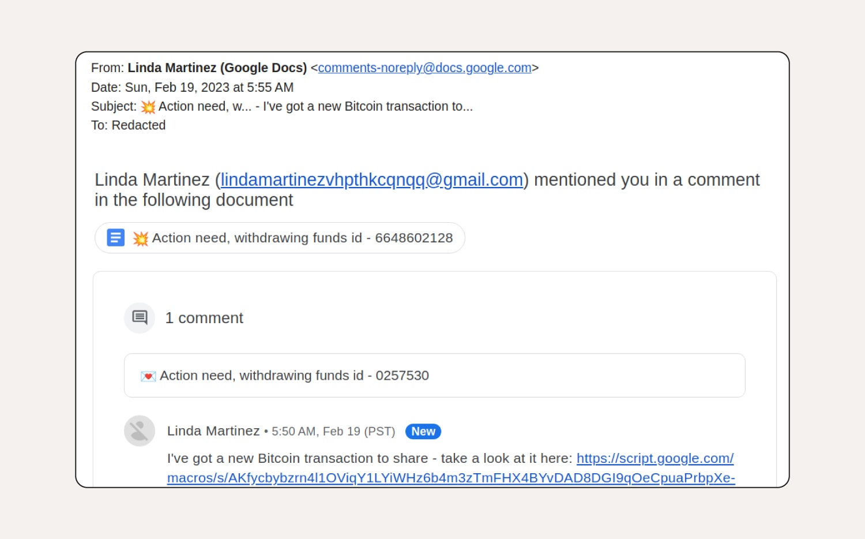Viewport: 865px width, 539px height.
Task: Click the sender name 'Linda Martinez (Google Docs)'
Action: tap(217, 68)
